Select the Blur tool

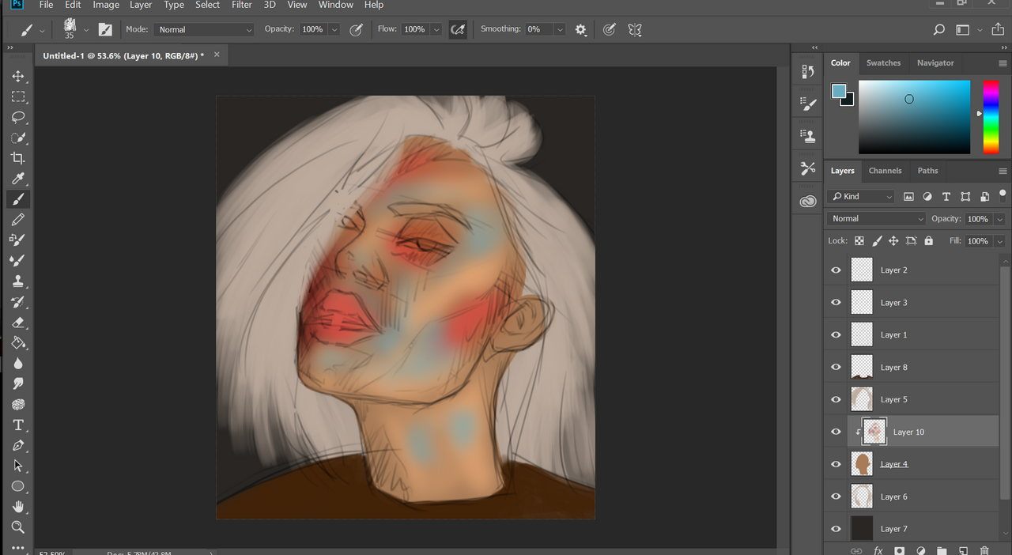pos(17,364)
